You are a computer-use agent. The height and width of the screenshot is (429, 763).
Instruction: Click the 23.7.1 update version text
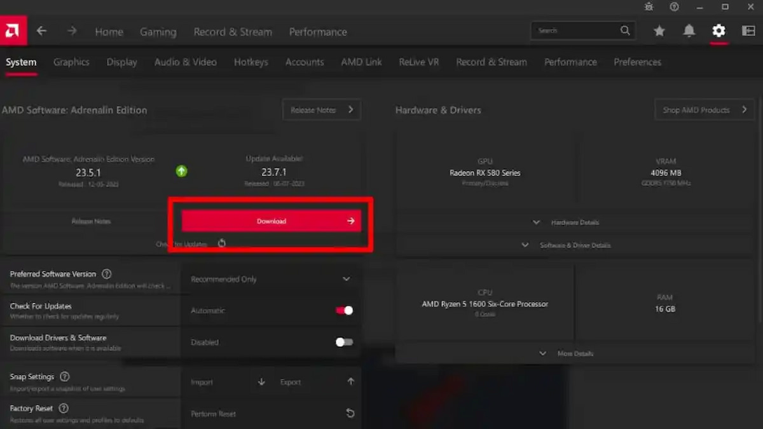pos(274,172)
